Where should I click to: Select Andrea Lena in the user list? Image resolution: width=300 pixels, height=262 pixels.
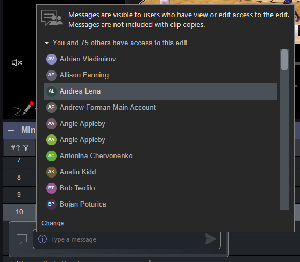(160, 91)
